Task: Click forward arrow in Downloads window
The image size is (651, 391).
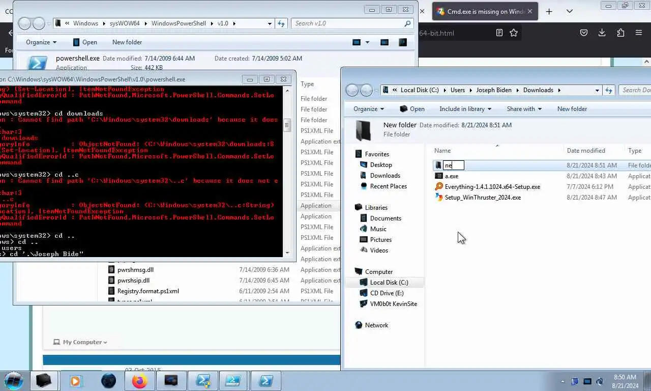Action: [x=366, y=90]
